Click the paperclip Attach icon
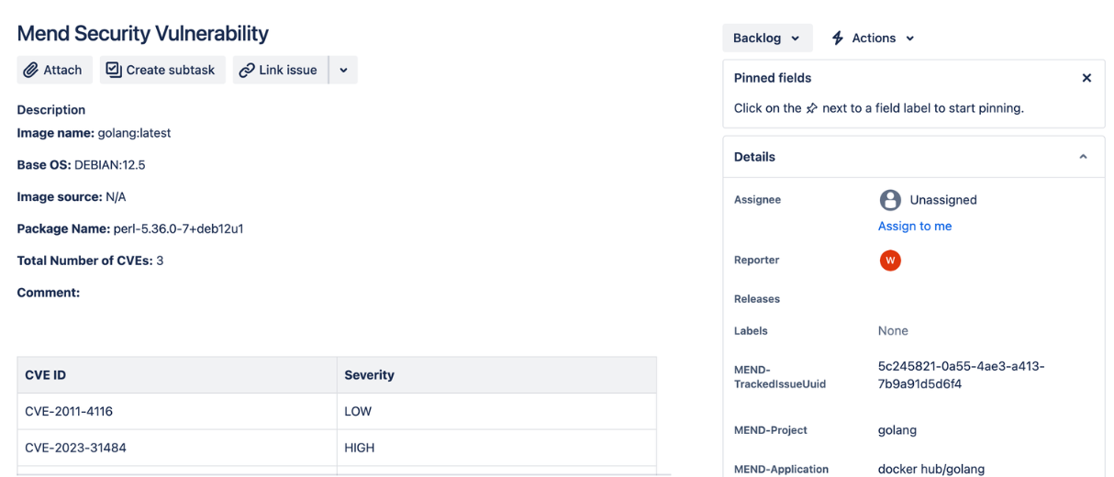This screenshot has height=477, width=1114. tap(31, 70)
